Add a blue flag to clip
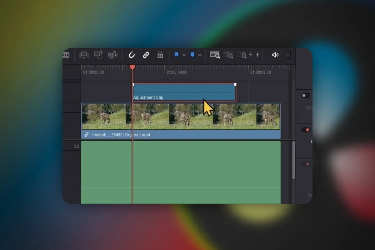 click(176, 55)
